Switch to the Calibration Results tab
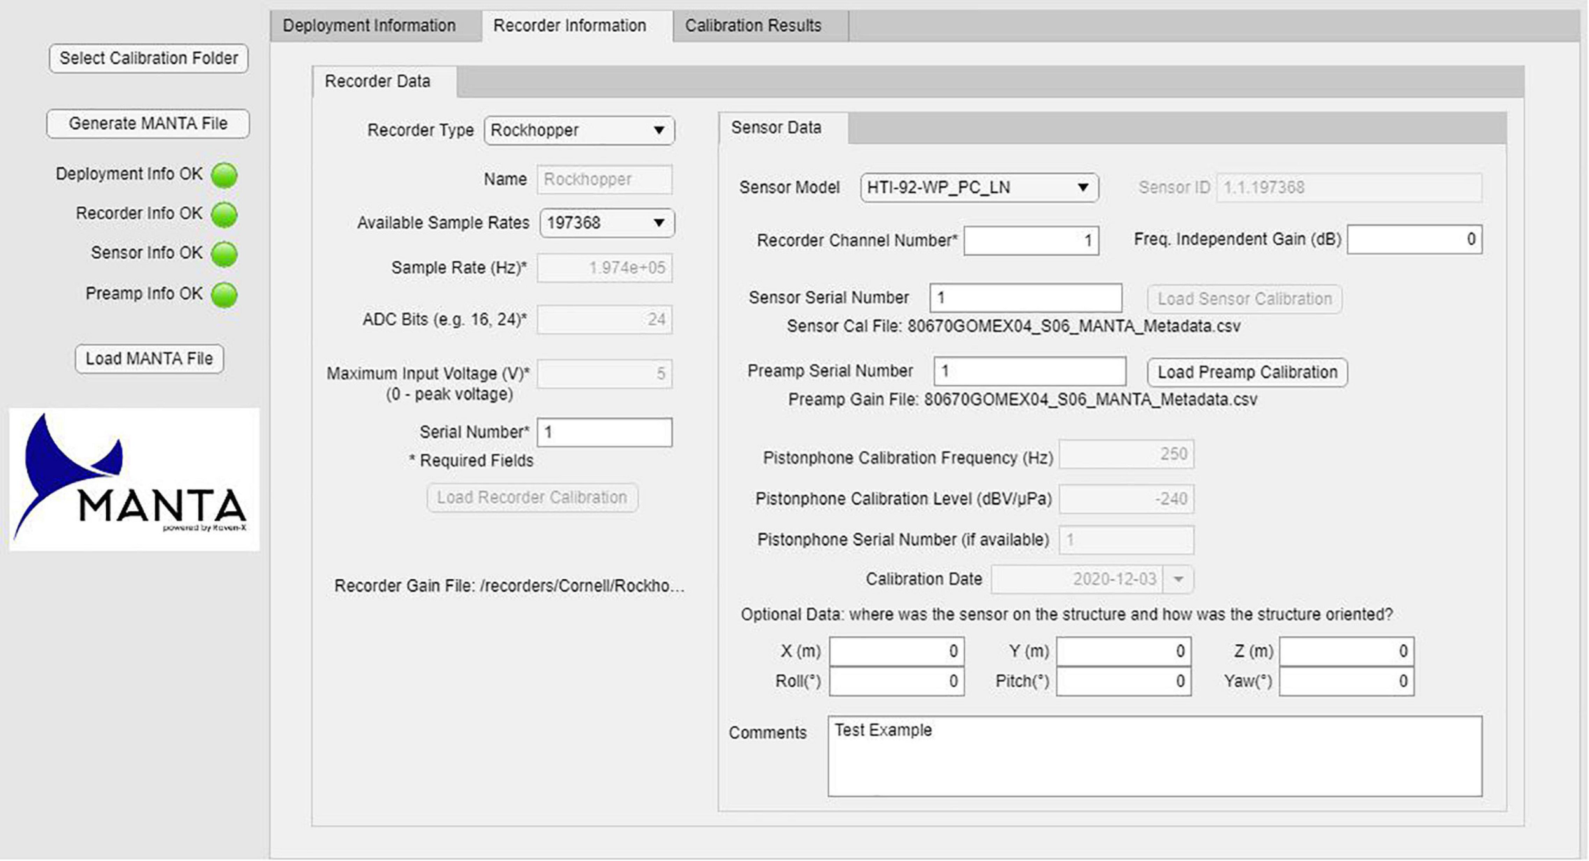The height and width of the screenshot is (861, 1589). [x=753, y=25]
